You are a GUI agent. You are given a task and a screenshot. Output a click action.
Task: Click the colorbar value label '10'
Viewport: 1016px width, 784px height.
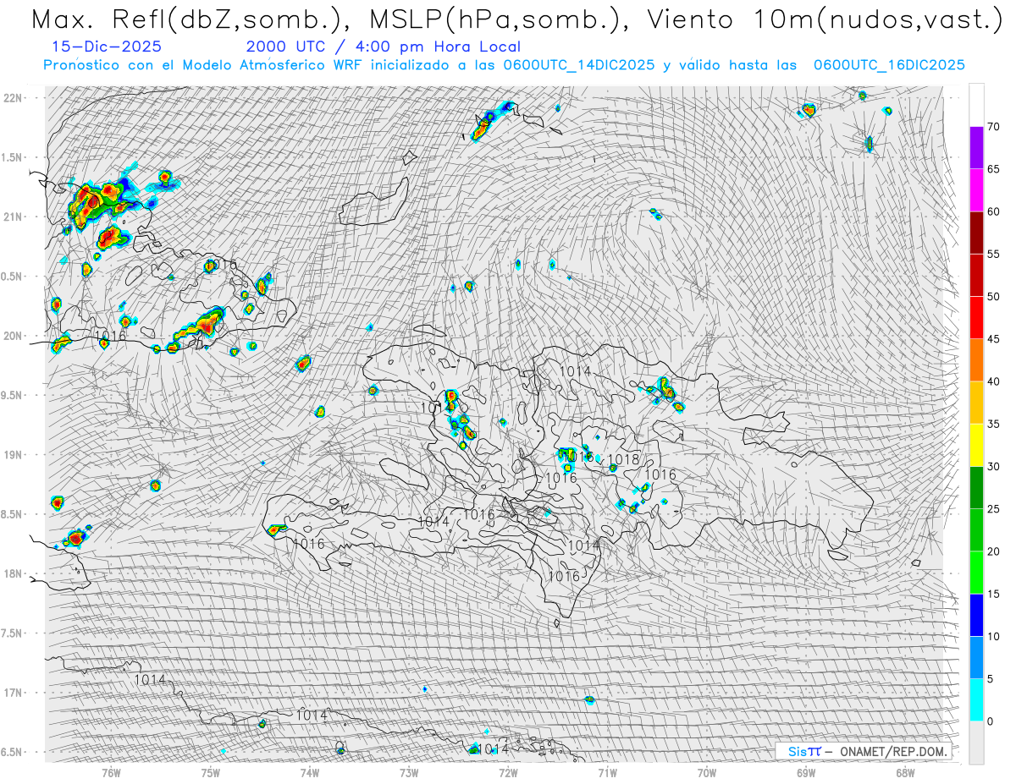pos(993,636)
